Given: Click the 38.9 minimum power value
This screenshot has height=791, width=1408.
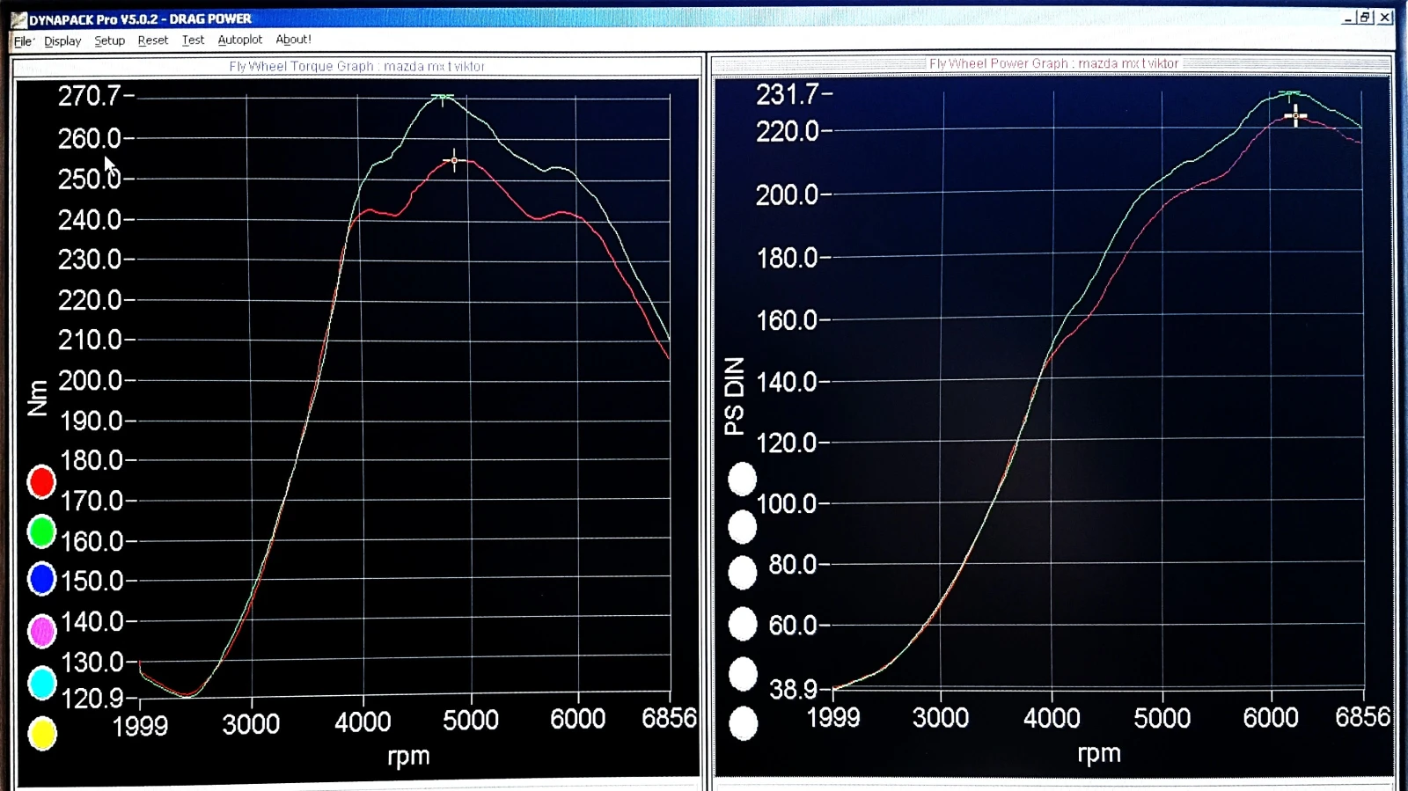Looking at the screenshot, I should coord(793,689).
